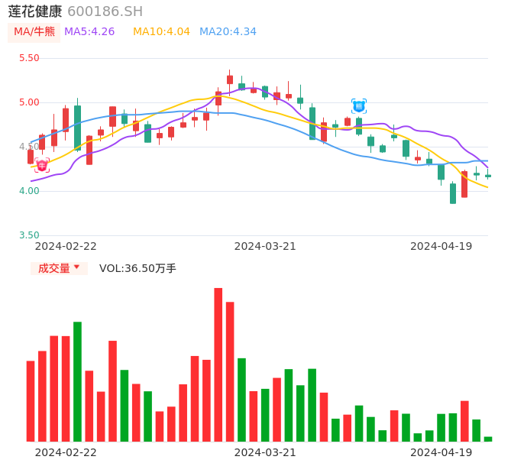Viewport: 524px width, 463px height.
Task: Click the 2024-03-21 date under the volume chart
Action: 265,452
